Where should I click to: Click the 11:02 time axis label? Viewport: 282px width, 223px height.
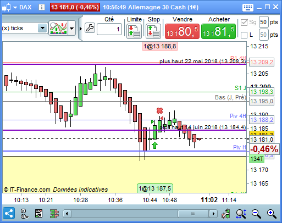tap(209, 200)
